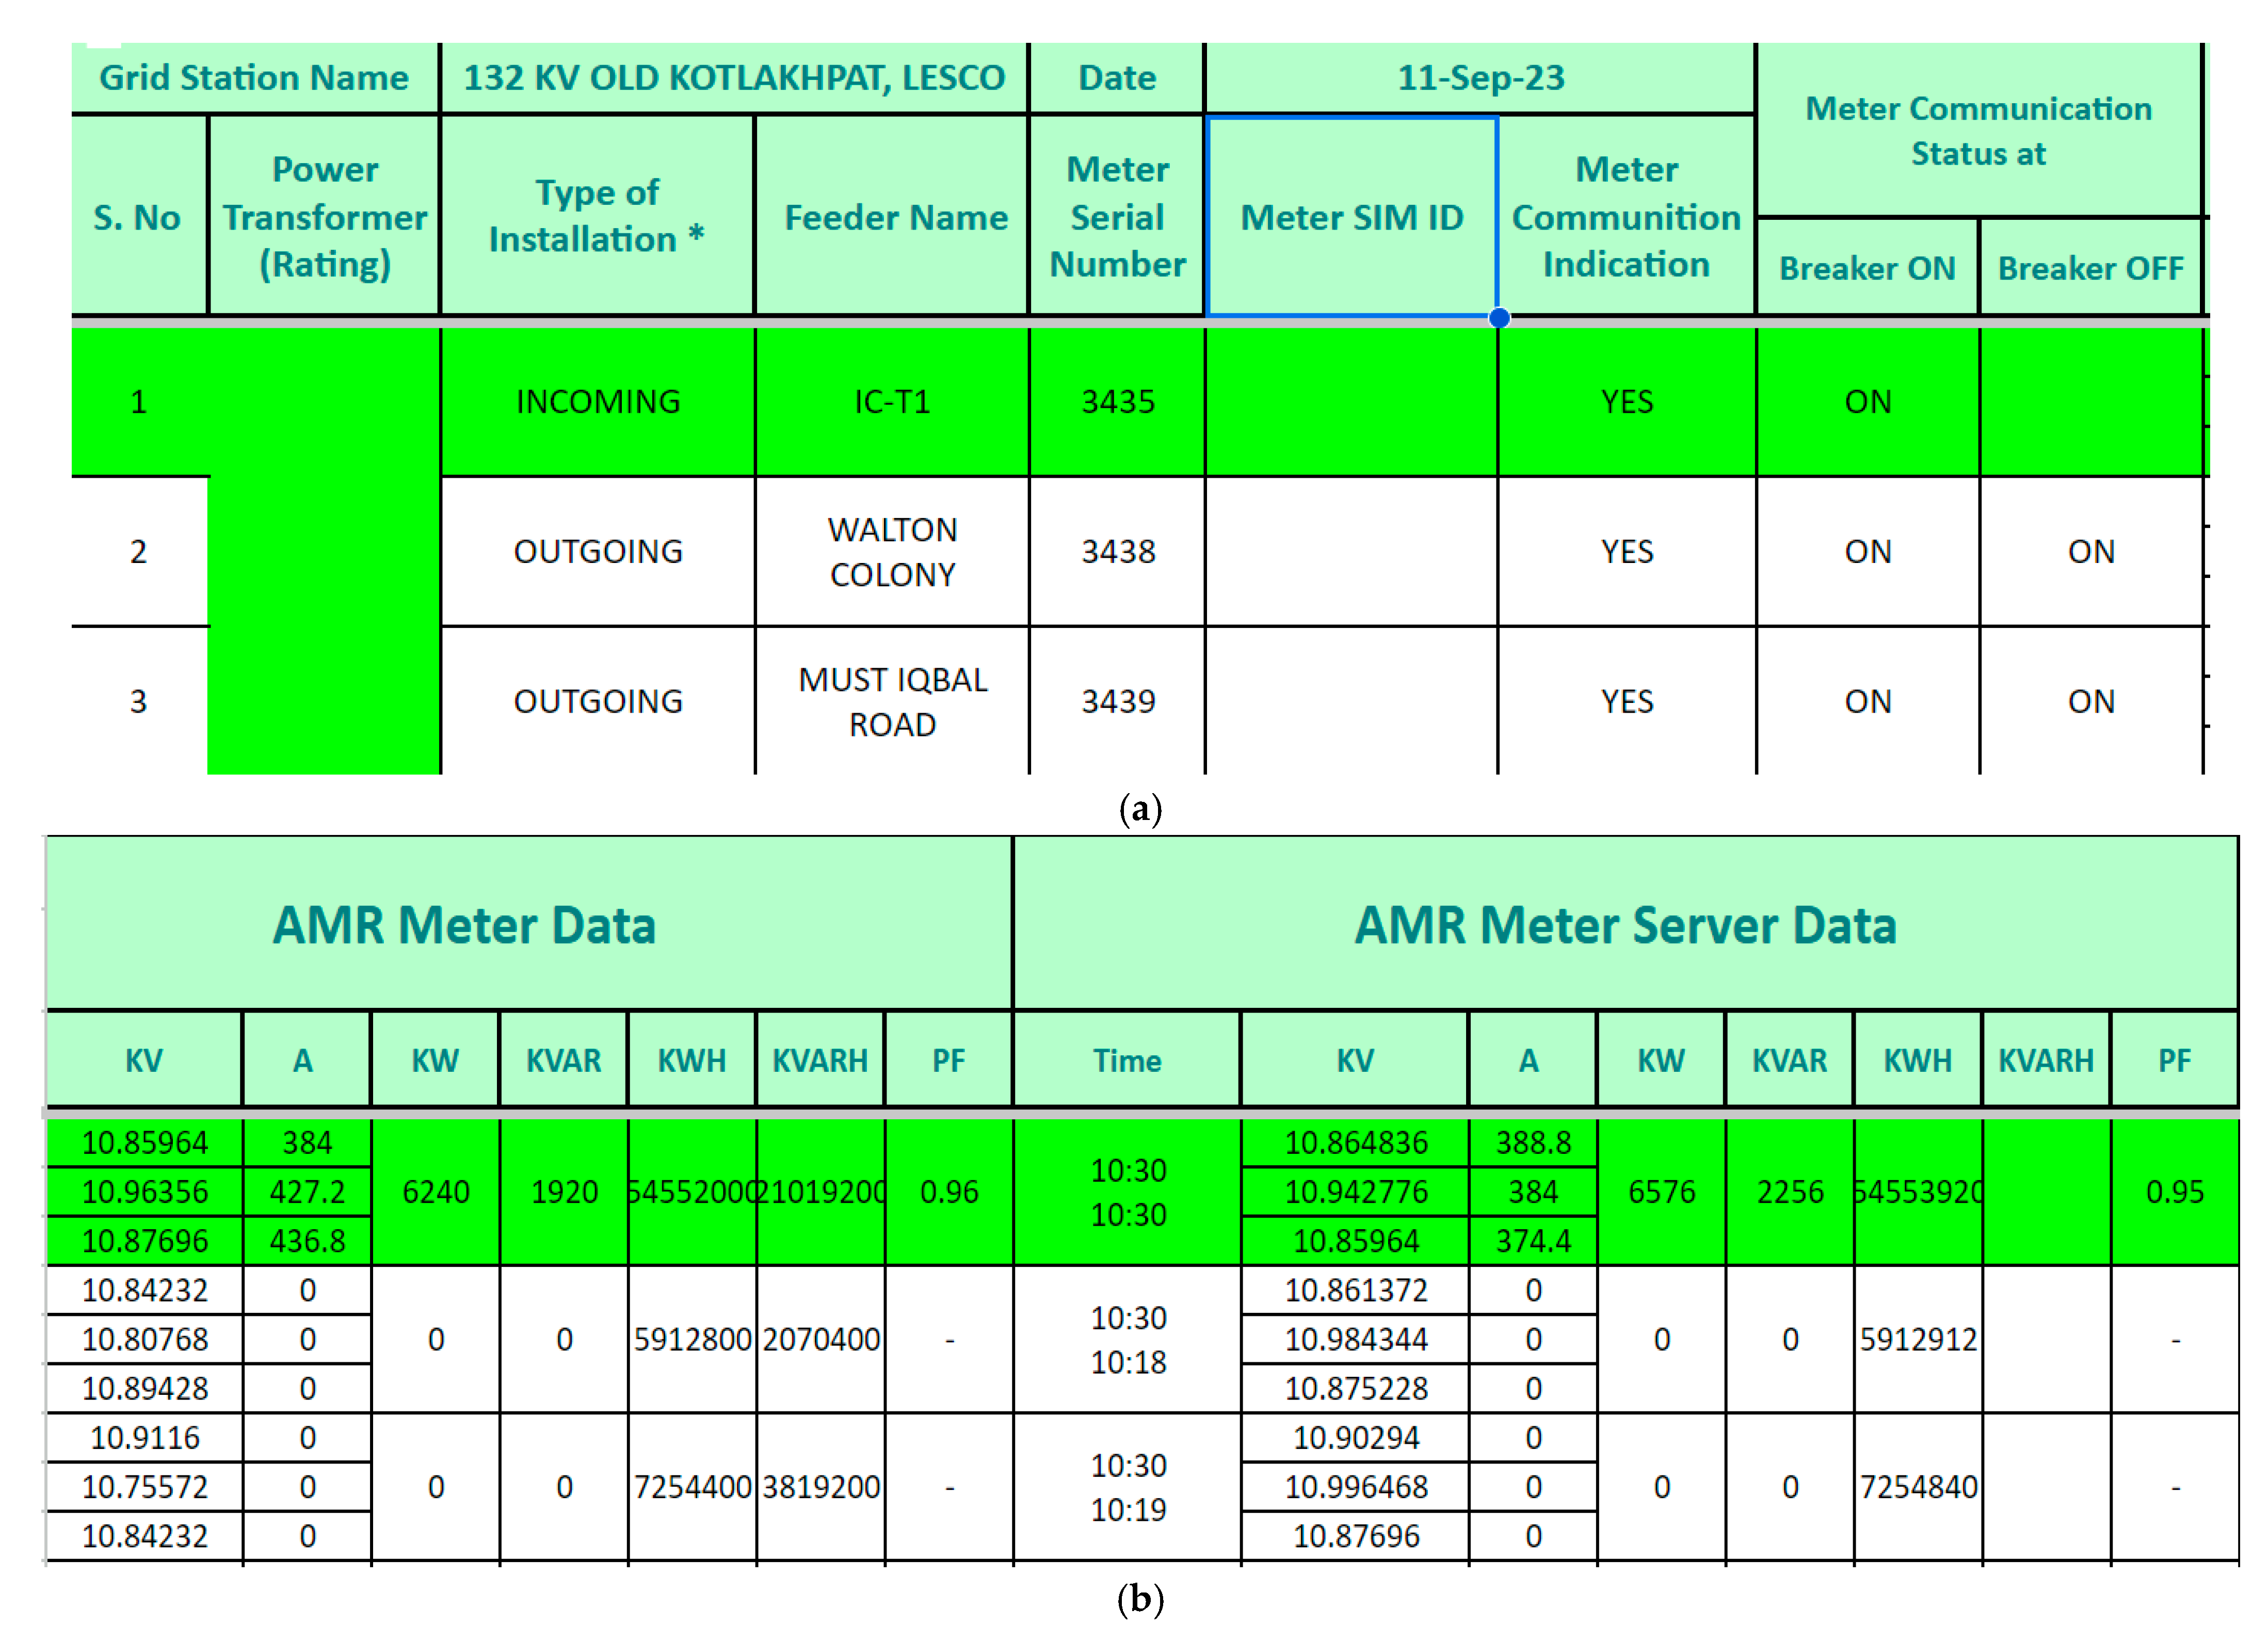Screen dimensions: 2268x1641
Task: Click the Type of Installation header
Action: (x=597, y=215)
